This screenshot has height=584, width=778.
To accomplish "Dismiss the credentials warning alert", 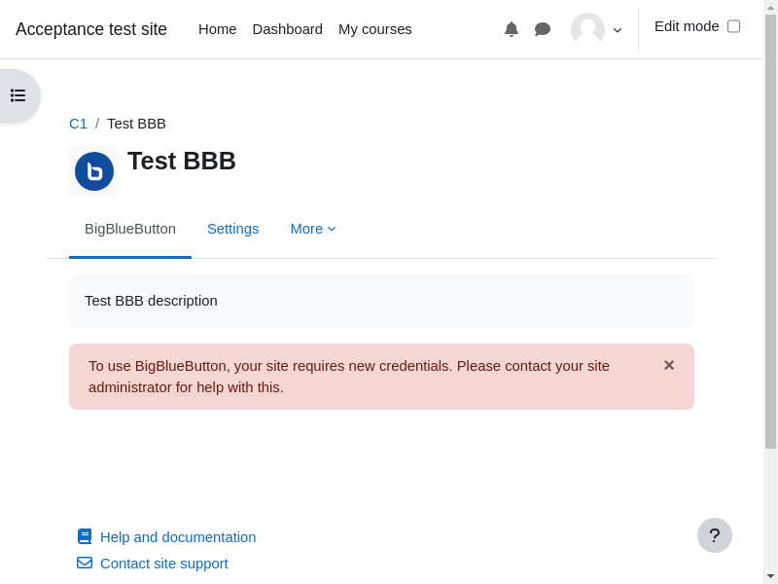I will click(x=669, y=366).
